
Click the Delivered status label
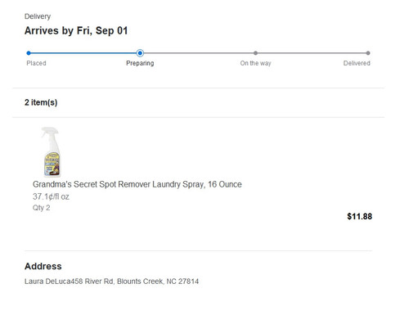tap(357, 63)
